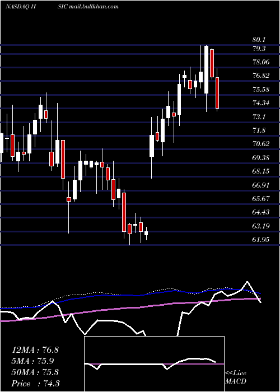Image resolution: width=280 pixels, height=392 pixels.
Task: Click the 70.62 price level label
Action: coord(261,144)
